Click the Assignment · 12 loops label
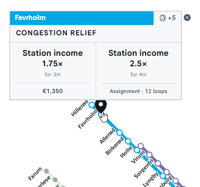Screen dimensions: 200x187 138,91
